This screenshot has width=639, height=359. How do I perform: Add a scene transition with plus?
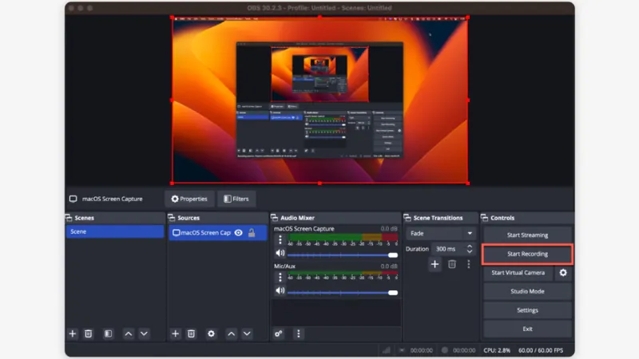point(435,264)
